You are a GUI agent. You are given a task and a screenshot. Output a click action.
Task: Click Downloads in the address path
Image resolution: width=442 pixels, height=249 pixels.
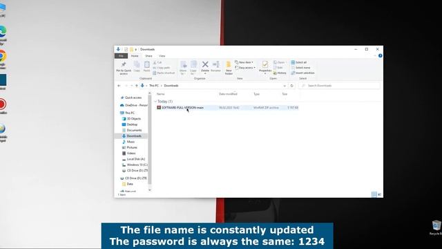click(171, 86)
